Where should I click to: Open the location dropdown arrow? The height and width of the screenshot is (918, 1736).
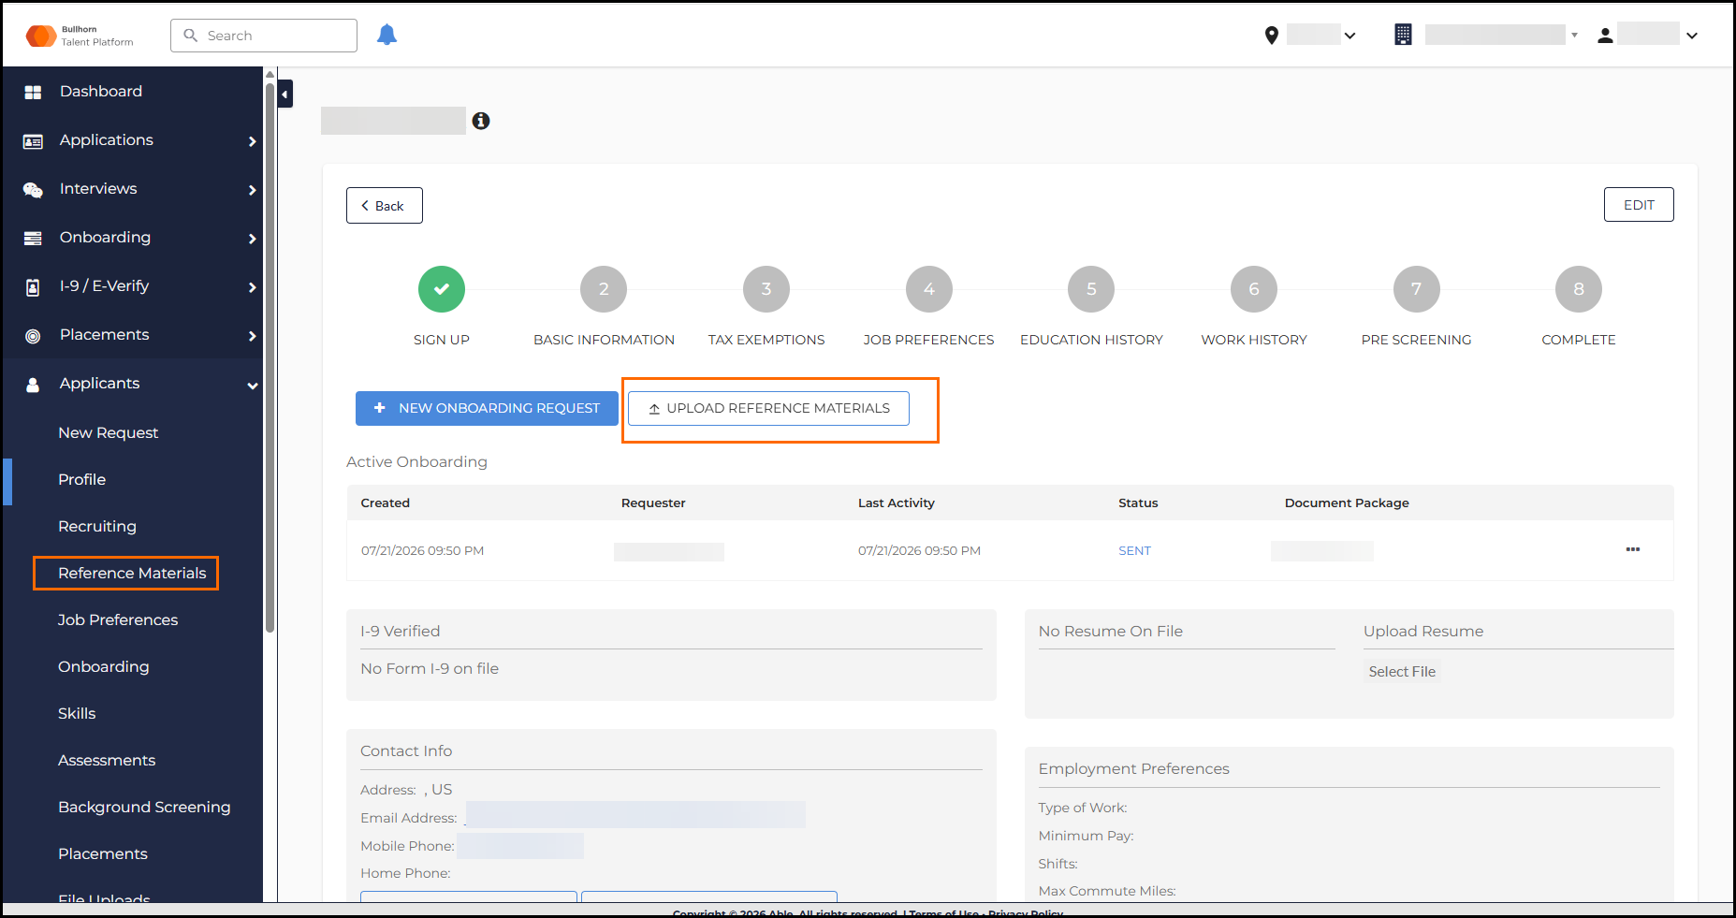[x=1349, y=36]
